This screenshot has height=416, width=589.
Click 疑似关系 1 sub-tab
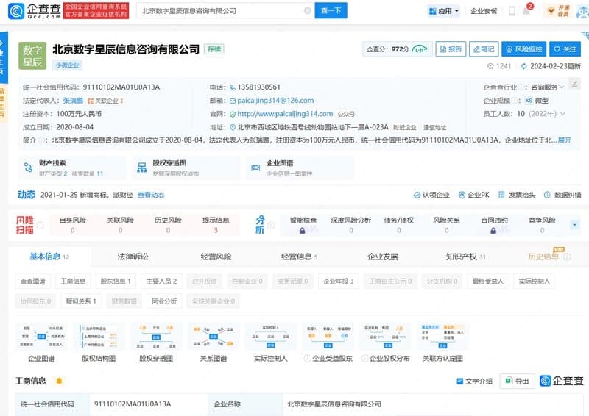tap(81, 301)
